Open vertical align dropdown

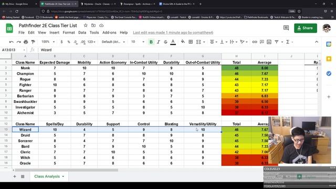coord(224,42)
